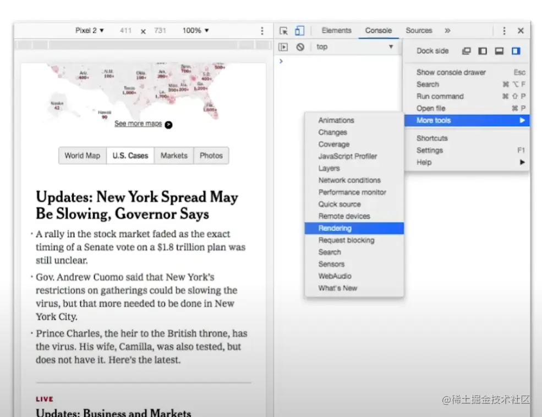Click the Photos button

tap(211, 155)
